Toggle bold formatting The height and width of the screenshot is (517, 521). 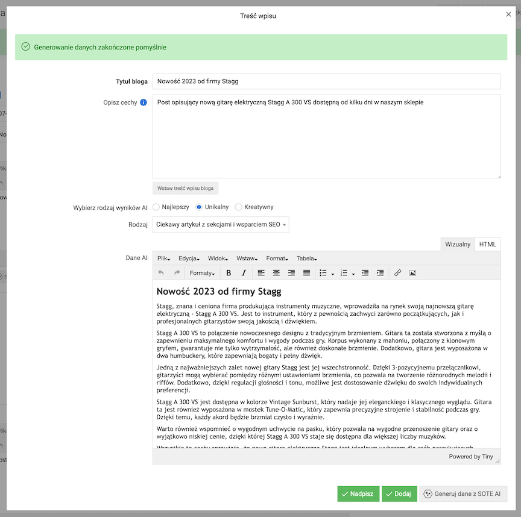click(x=229, y=273)
